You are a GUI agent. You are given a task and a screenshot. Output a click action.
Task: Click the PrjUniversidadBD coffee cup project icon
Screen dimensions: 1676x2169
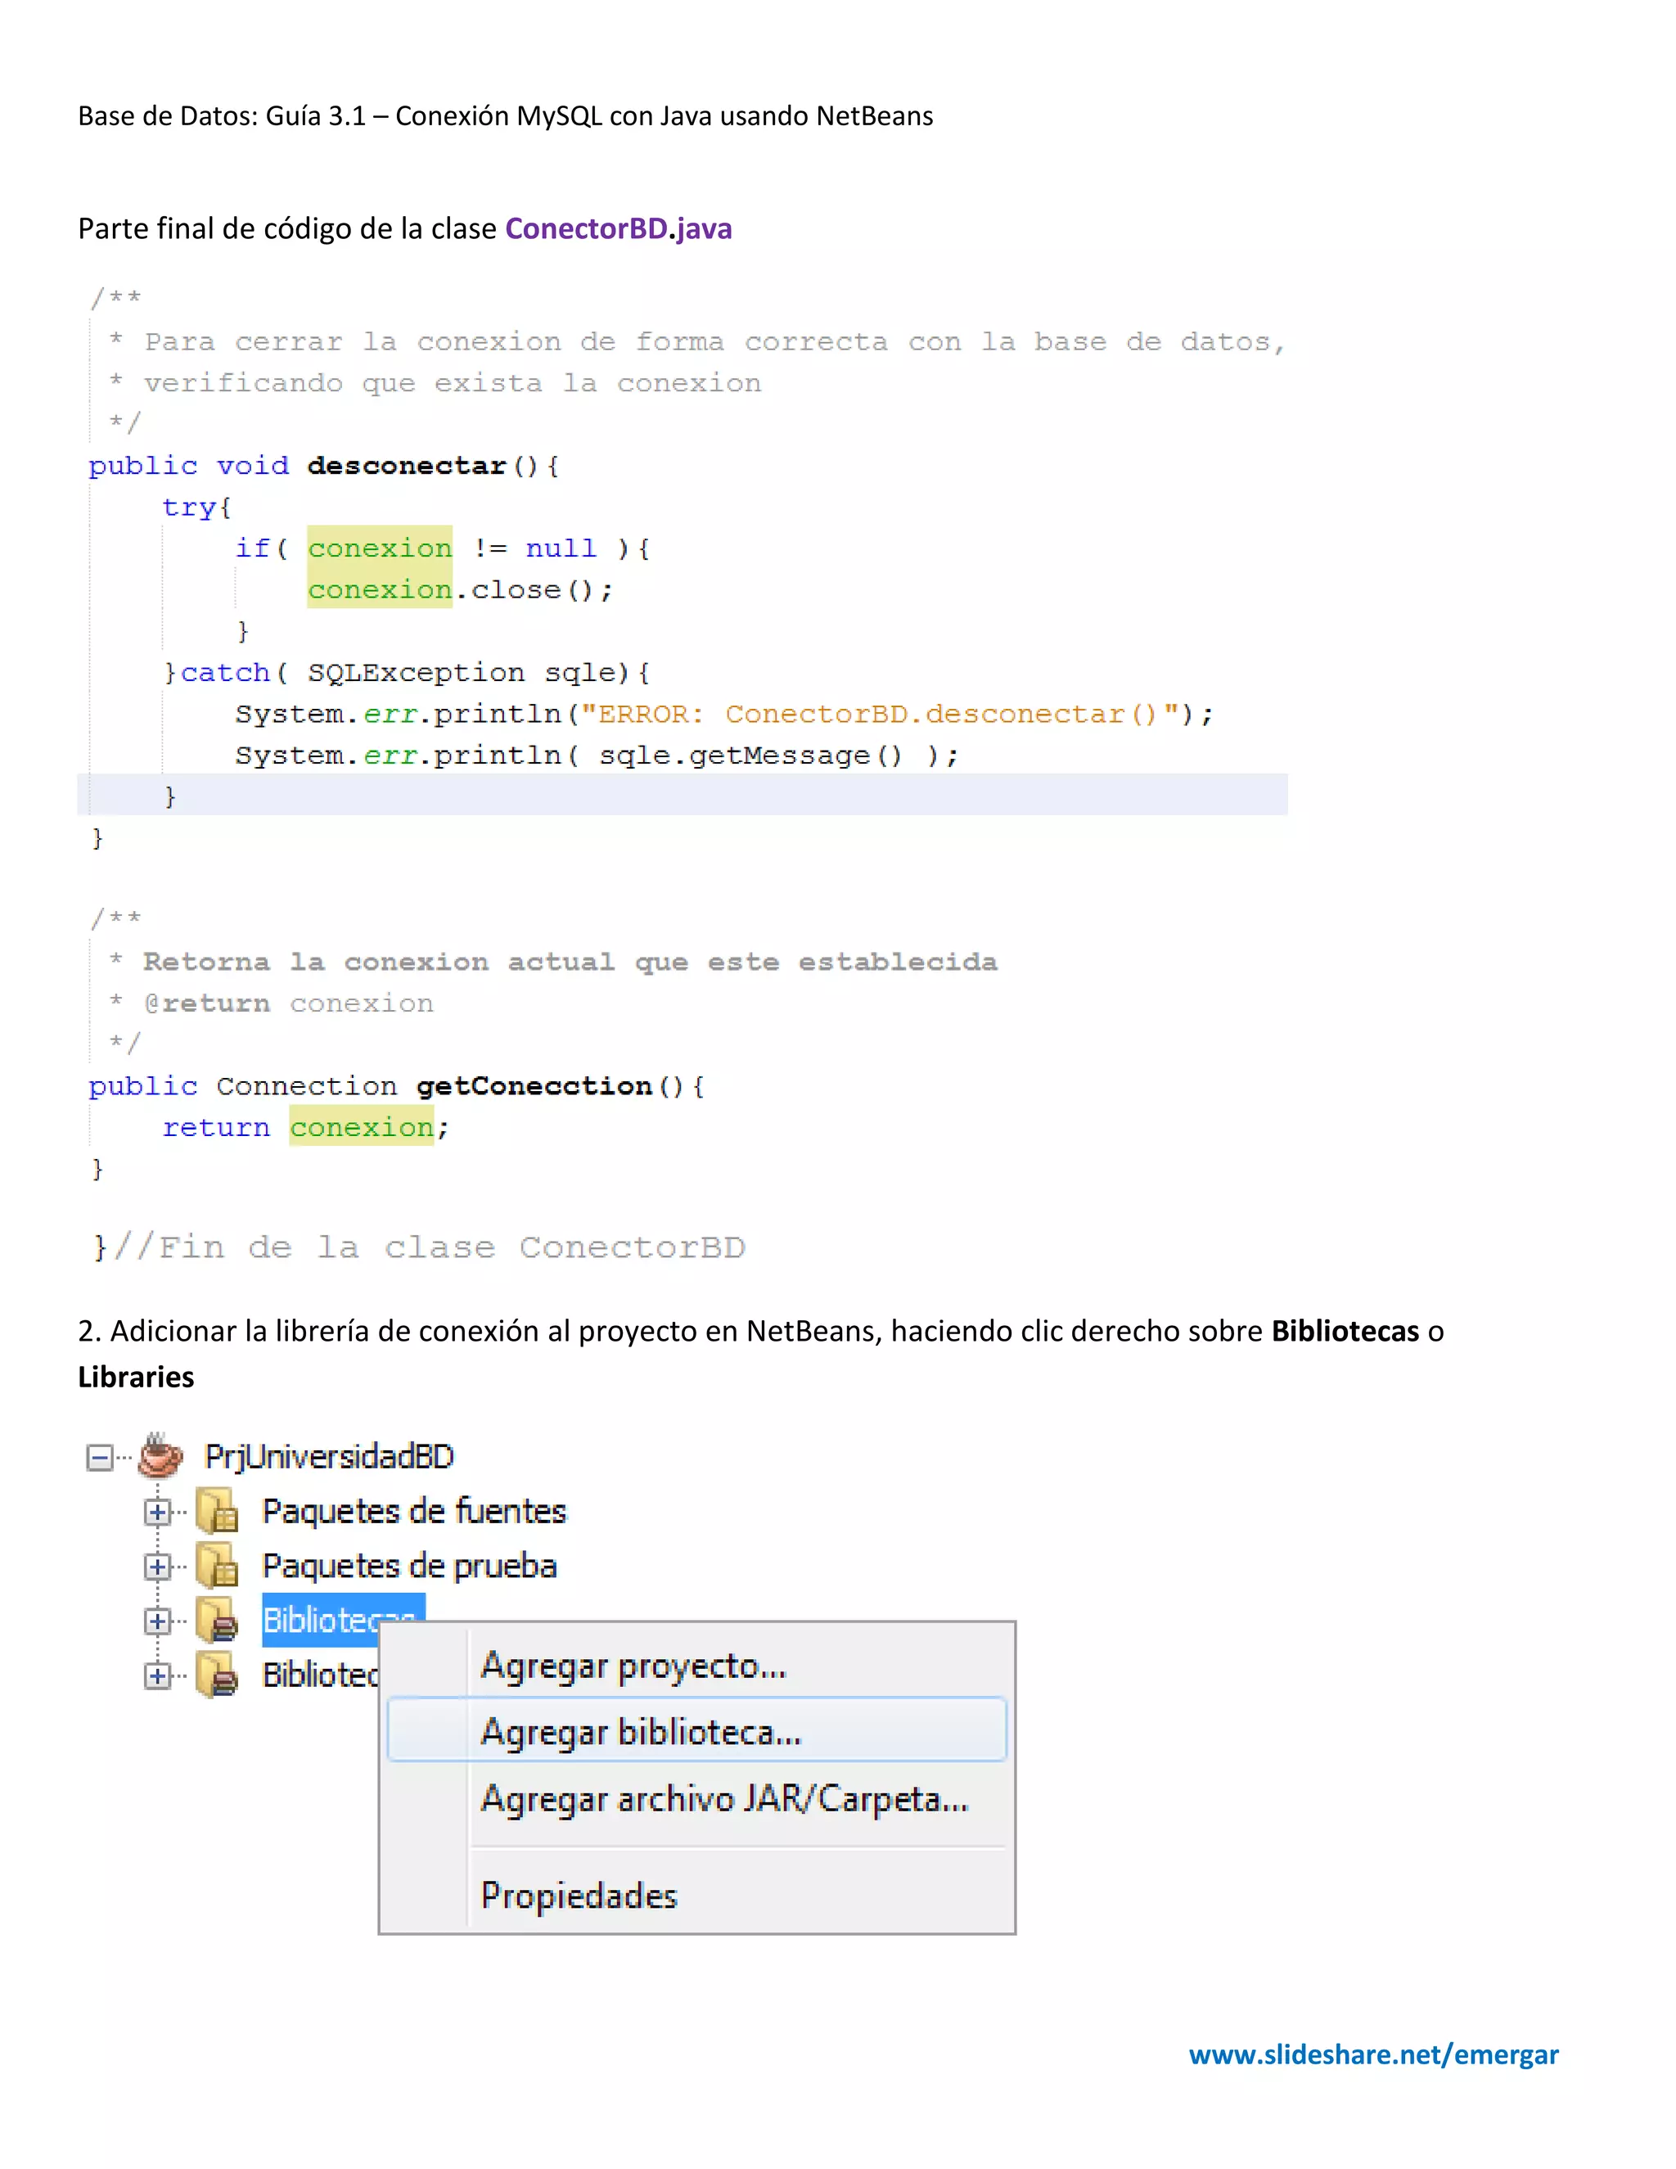(x=160, y=1457)
